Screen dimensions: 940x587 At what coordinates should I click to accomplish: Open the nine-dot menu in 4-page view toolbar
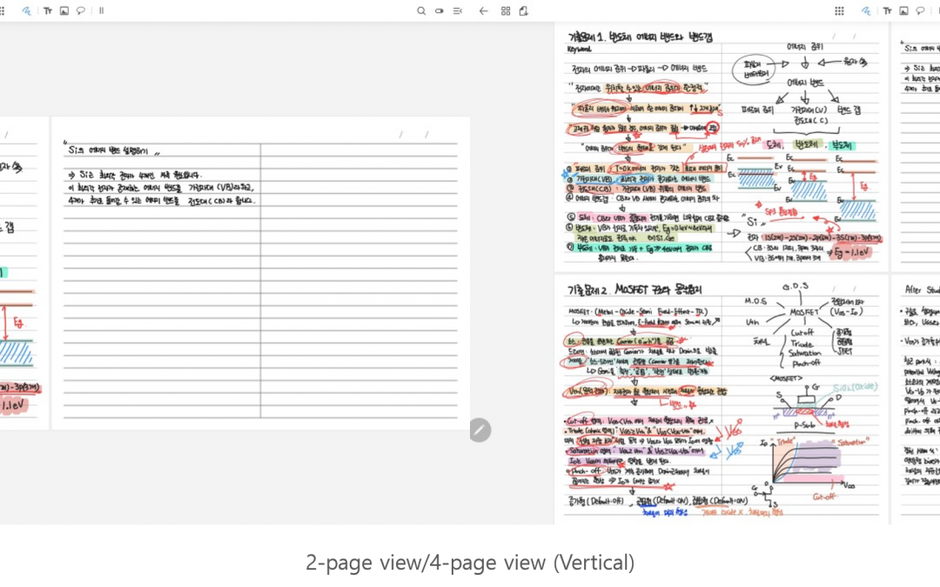pos(839,10)
